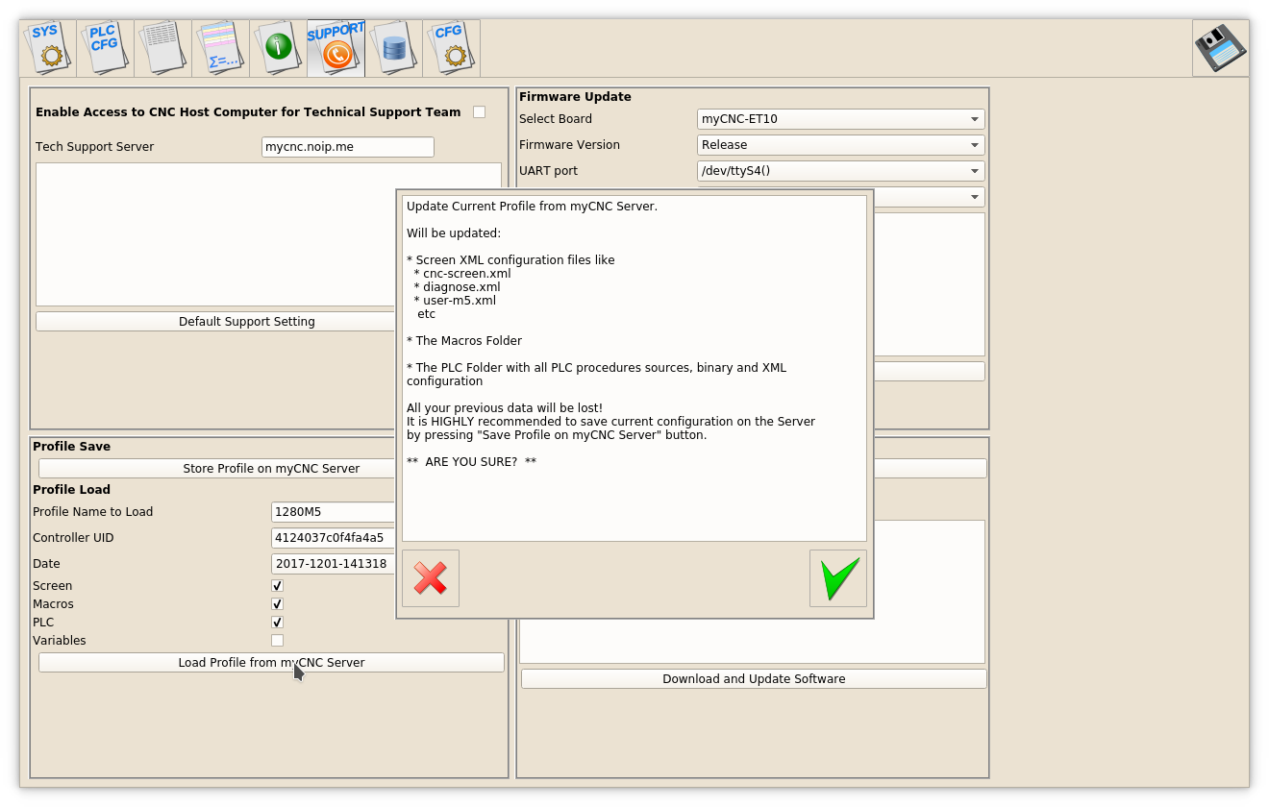Check the Variables checkbox
This screenshot has width=1269, height=807.
(x=277, y=641)
